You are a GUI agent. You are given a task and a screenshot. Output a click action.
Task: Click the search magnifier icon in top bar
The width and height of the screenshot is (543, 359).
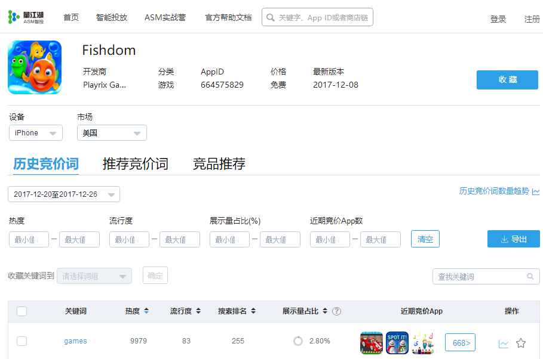[x=271, y=17]
